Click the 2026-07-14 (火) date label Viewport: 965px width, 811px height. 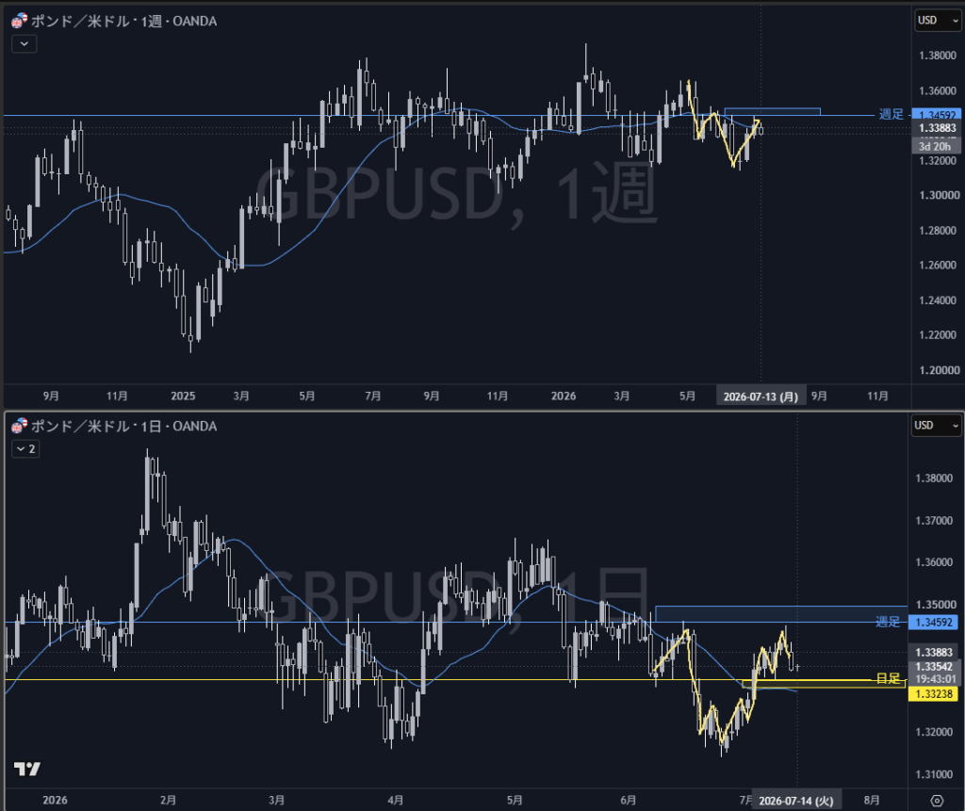pyautogui.click(x=795, y=801)
